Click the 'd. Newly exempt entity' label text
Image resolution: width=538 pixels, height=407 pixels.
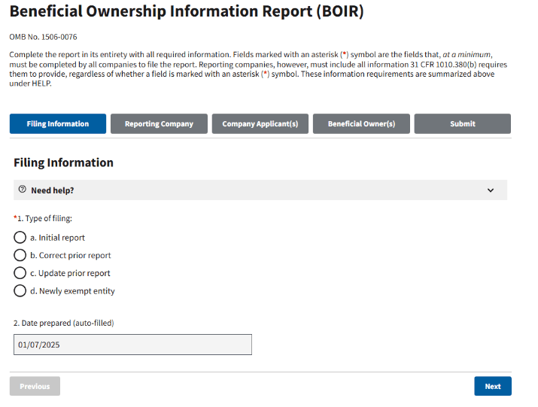click(72, 291)
